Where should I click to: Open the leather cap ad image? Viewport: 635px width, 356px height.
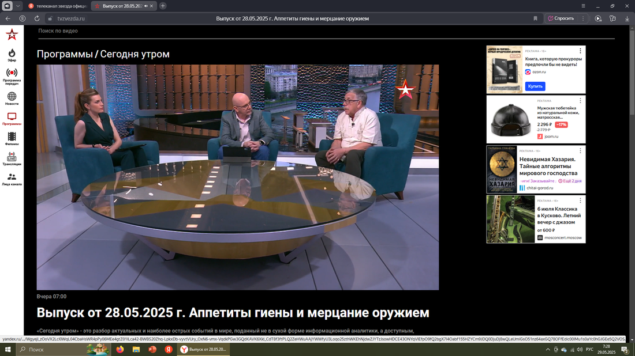click(x=510, y=120)
